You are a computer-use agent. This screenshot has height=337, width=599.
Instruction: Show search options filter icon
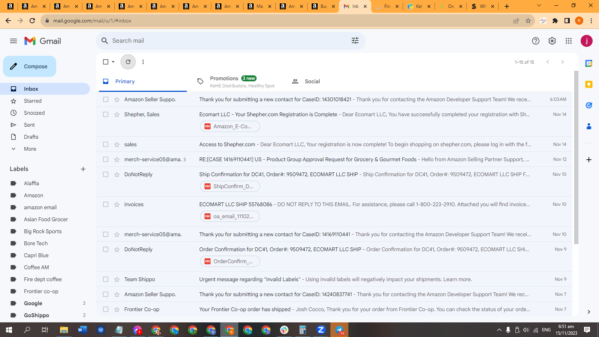[355, 40]
